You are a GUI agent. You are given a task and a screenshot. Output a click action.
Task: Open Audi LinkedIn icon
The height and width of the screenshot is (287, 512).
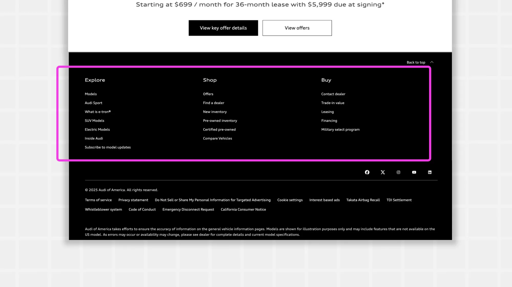[x=430, y=172]
